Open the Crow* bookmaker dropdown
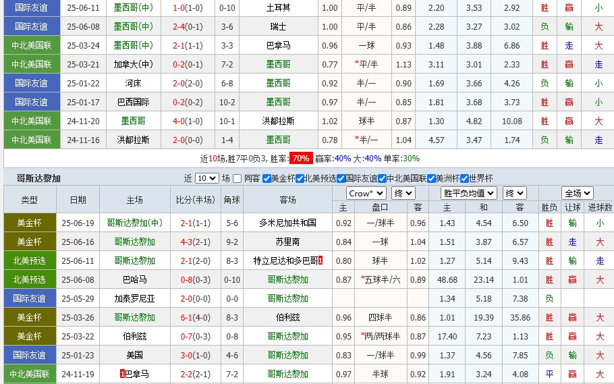614x384 pixels. point(367,193)
